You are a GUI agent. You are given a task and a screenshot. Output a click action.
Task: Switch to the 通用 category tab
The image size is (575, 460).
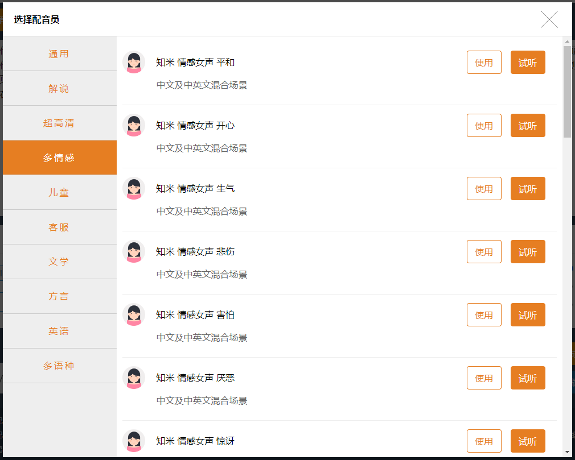(60, 54)
